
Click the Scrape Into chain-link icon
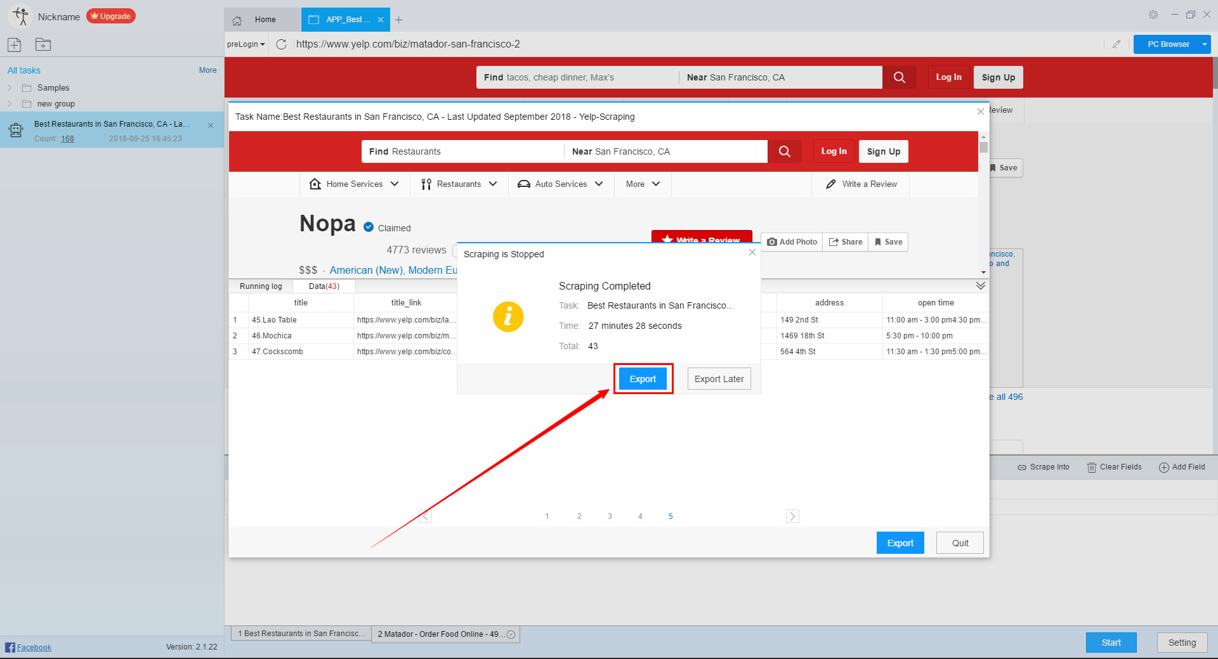pos(1021,467)
